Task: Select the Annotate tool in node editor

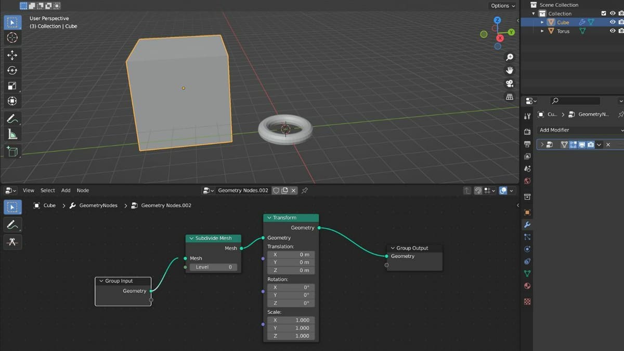Action: pyautogui.click(x=12, y=225)
